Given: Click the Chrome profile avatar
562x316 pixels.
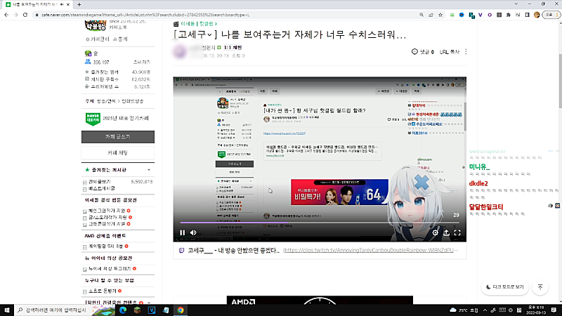Looking at the screenshot, I should point(537,15).
